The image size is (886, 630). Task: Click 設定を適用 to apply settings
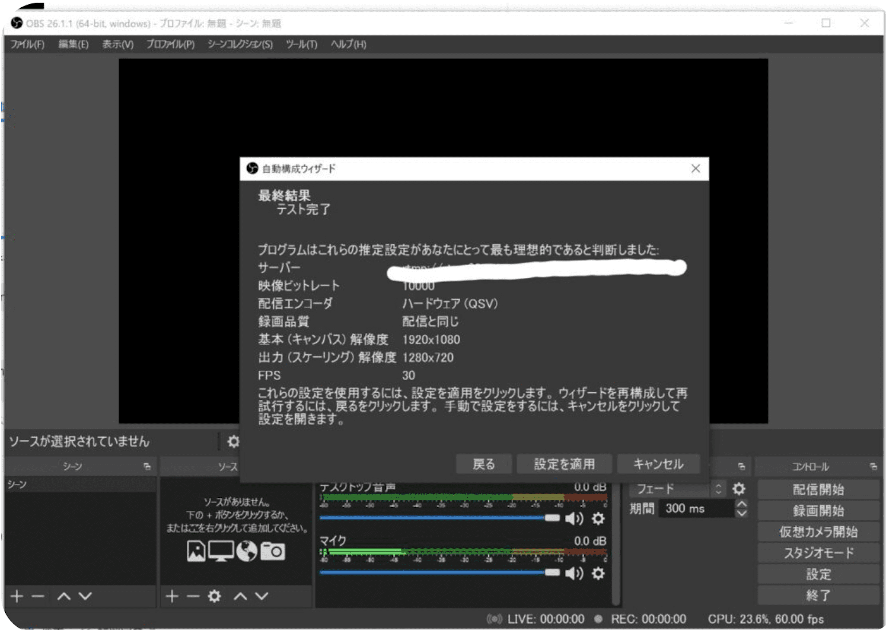[x=564, y=464]
